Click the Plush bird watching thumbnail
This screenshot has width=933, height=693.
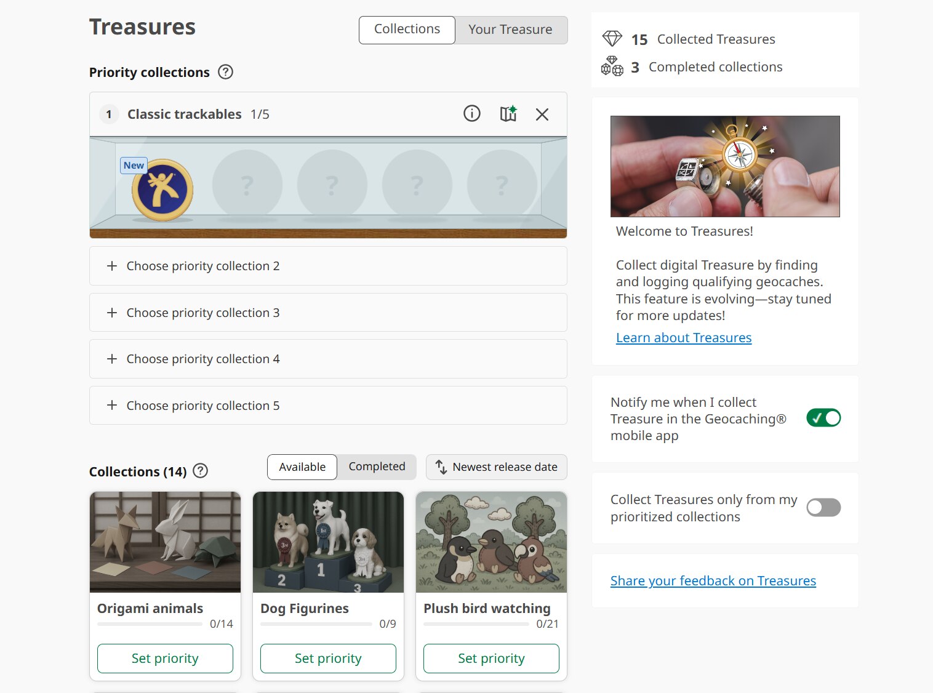[x=491, y=542]
